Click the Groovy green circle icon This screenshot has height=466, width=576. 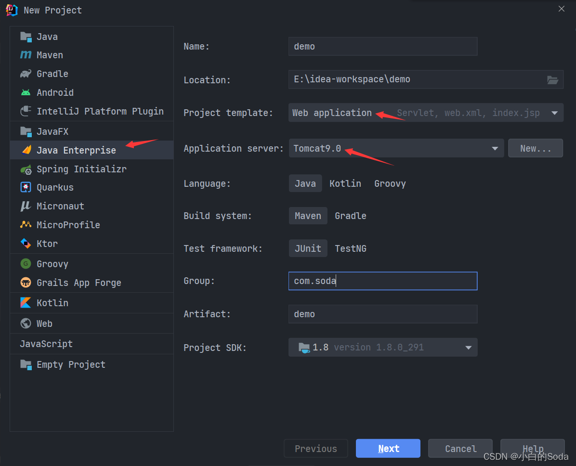click(x=26, y=264)
